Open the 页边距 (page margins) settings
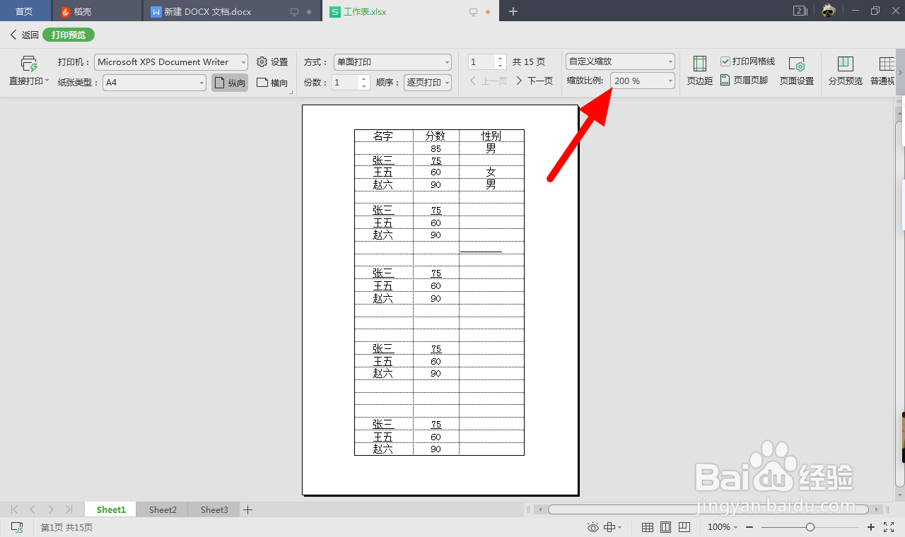Viewport: 905px width, 537px height. point(699,71)
